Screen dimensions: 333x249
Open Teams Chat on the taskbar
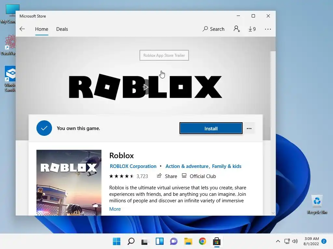pos(174,241)
